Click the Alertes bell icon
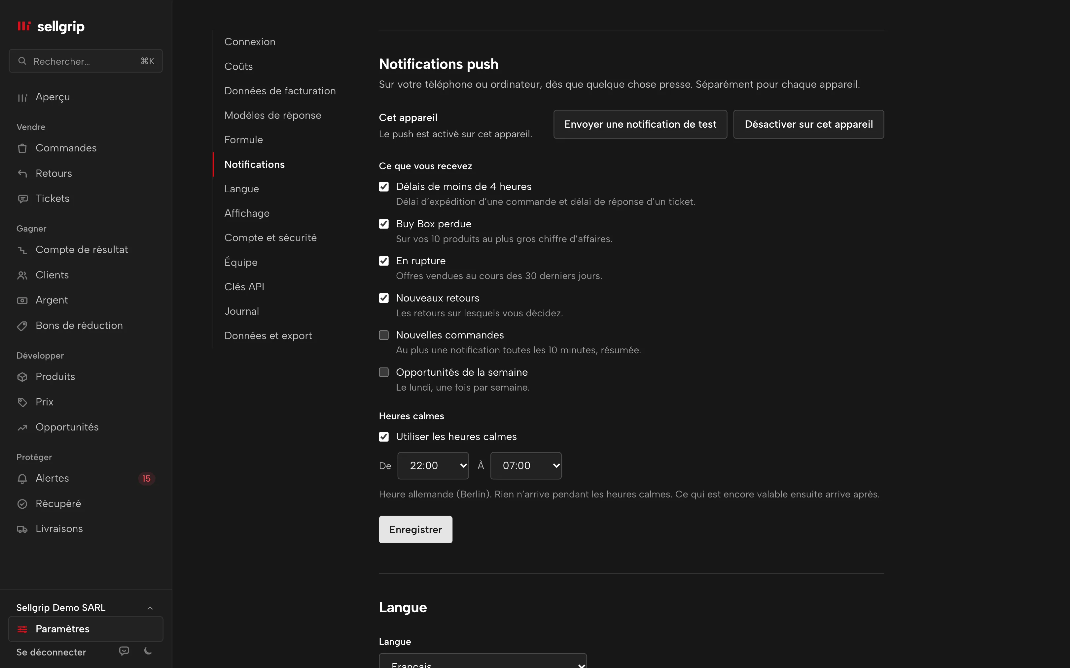This screenshot has height=668, width=1070. click(22, 478)
